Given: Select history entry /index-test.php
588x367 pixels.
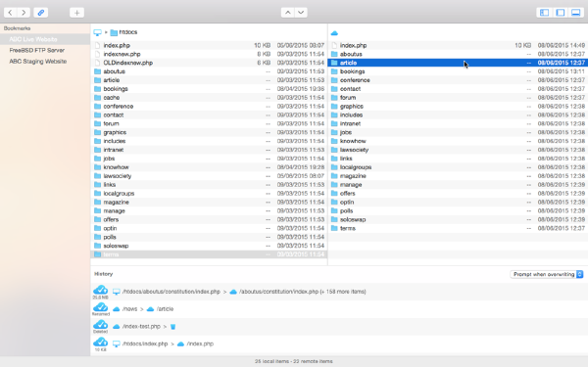Looking at the screenshot, I should click(339, 327).
